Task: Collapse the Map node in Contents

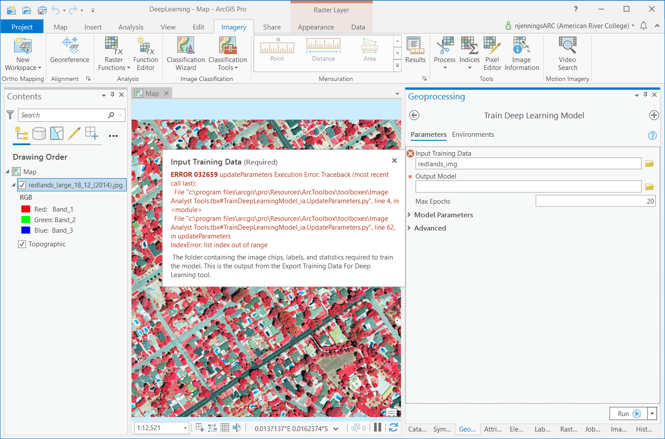Action: (7, 172)
